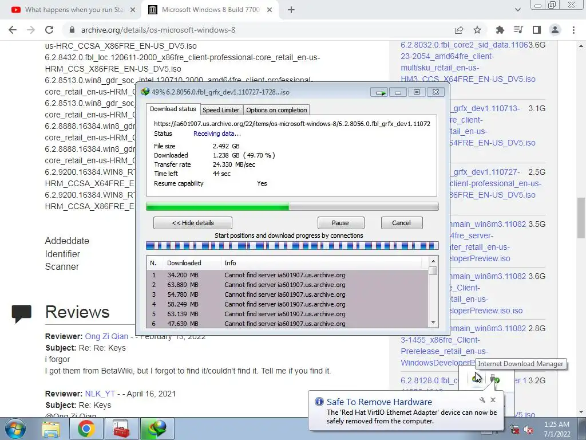Select connection row 4 with 58.249 MB
This screenshot has width=586, height=440.
pos(287,304)
